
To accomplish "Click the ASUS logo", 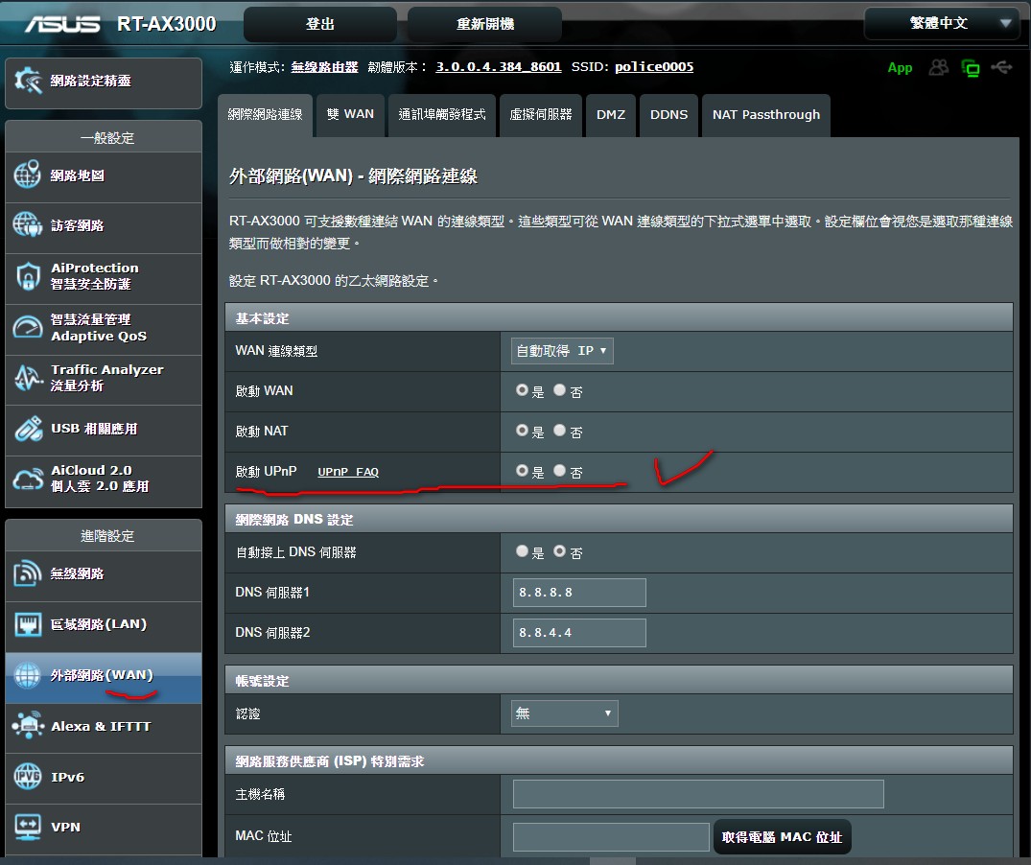I will click(62, 24).
